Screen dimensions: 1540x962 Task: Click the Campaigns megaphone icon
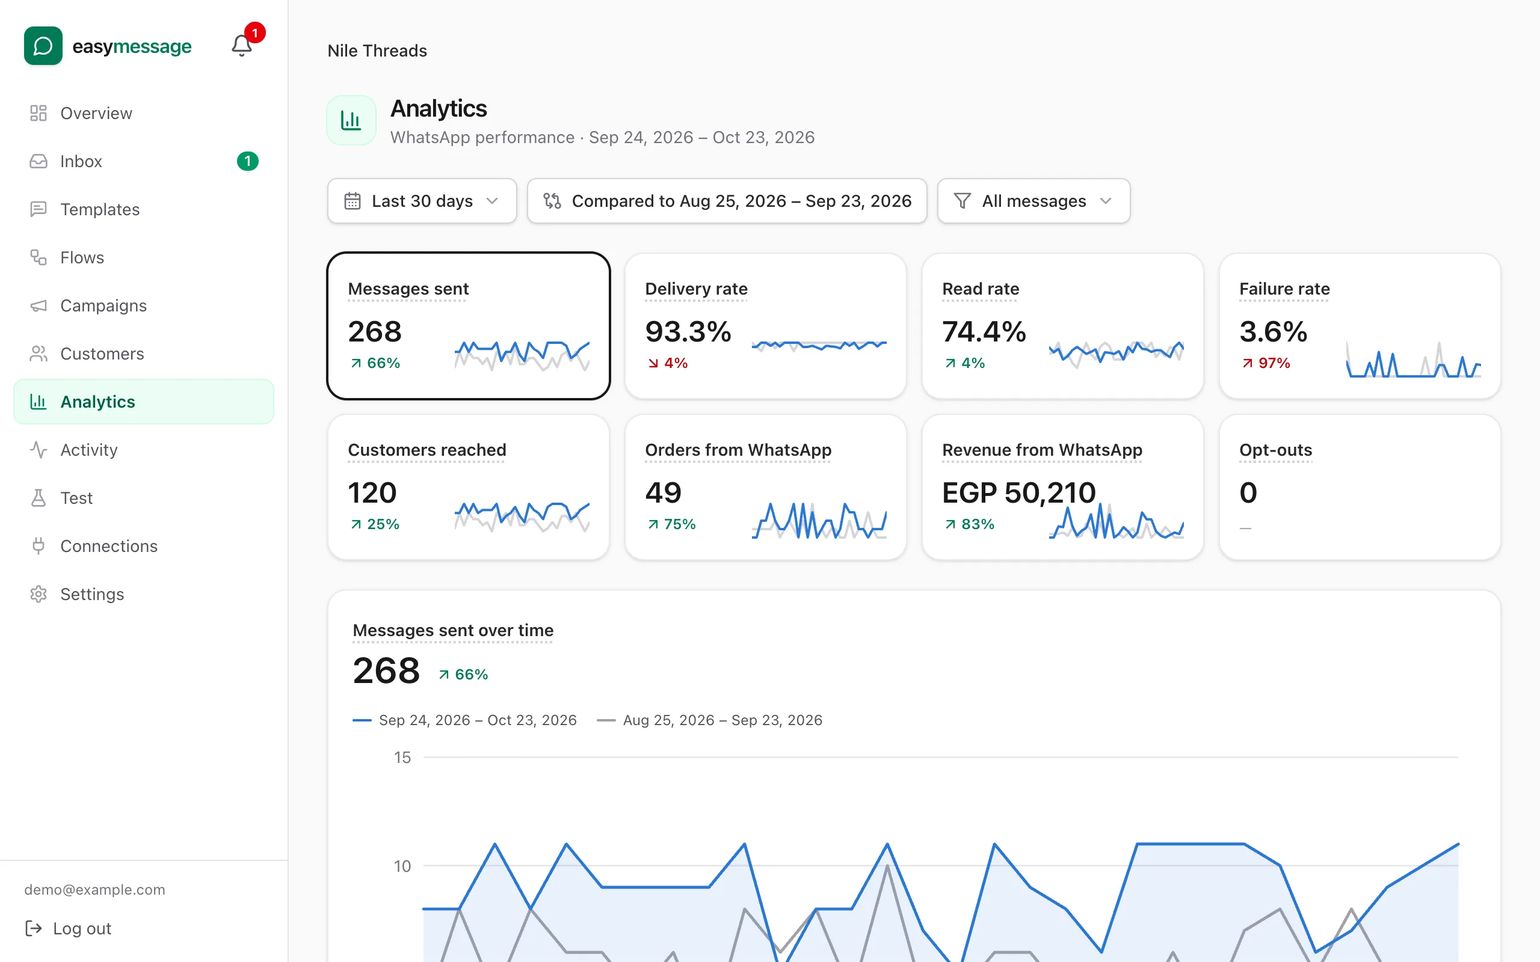(x=39, y=306)
